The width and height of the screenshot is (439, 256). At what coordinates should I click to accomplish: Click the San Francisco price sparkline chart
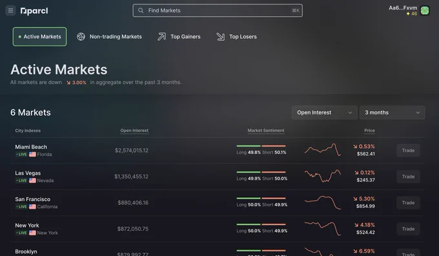323,202
